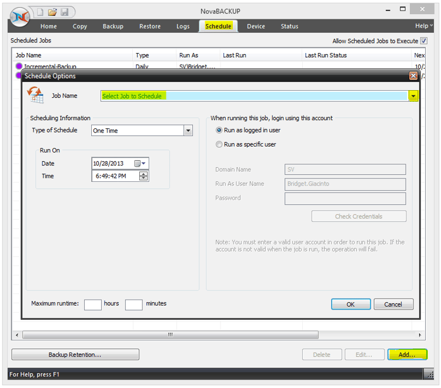Viewport: 441px width, 388px height.
Task: Close the Schedule Options dialog
Action: (413, 76)
